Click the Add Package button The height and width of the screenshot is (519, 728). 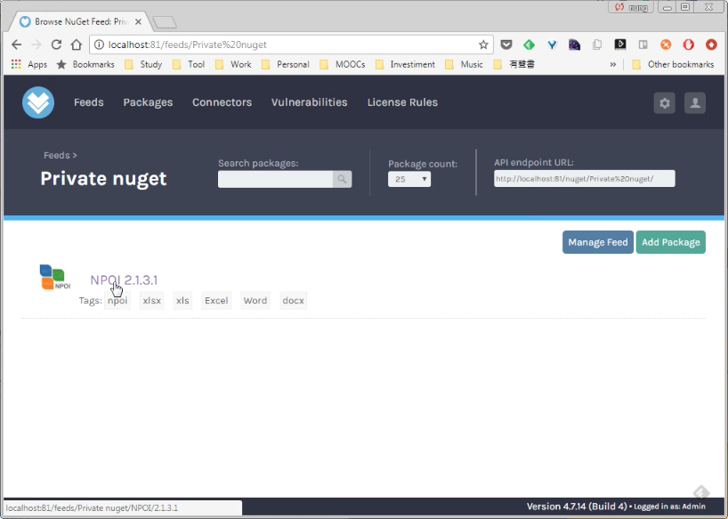point(671,242)
